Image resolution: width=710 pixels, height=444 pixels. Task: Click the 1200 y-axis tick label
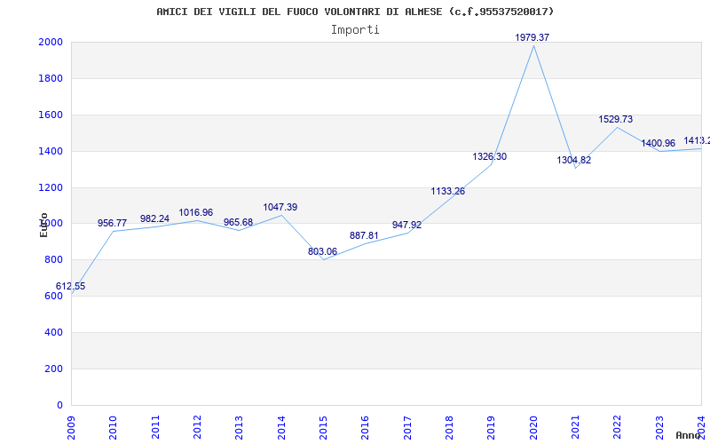pyautogui.click(x=51, y=187)
